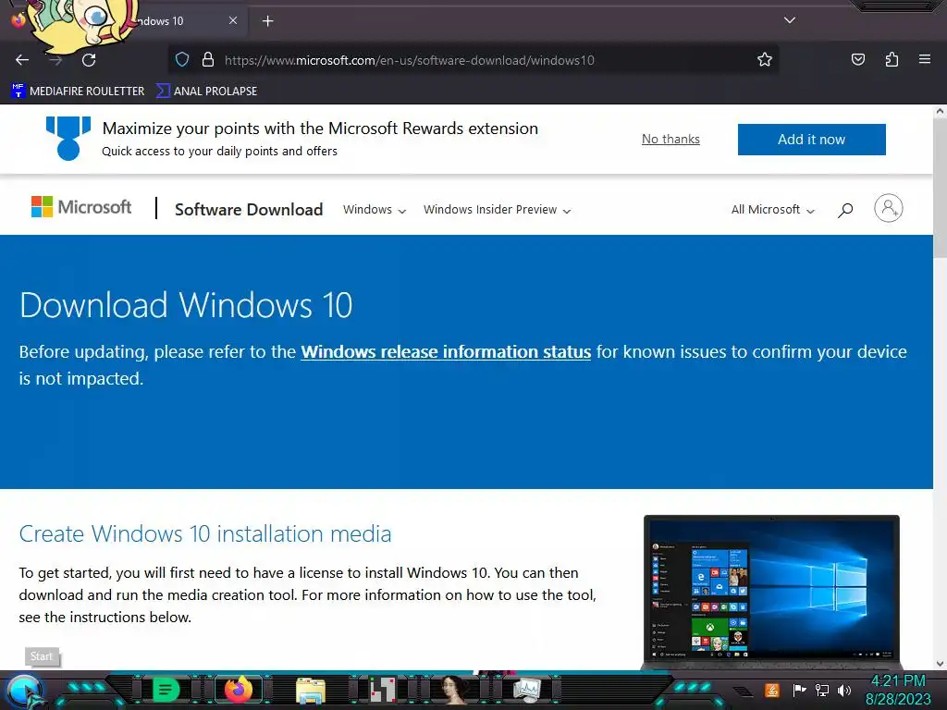
Task: Open MEDIAFIRE ROULETTER bookmark
Action: pos(78,92)
